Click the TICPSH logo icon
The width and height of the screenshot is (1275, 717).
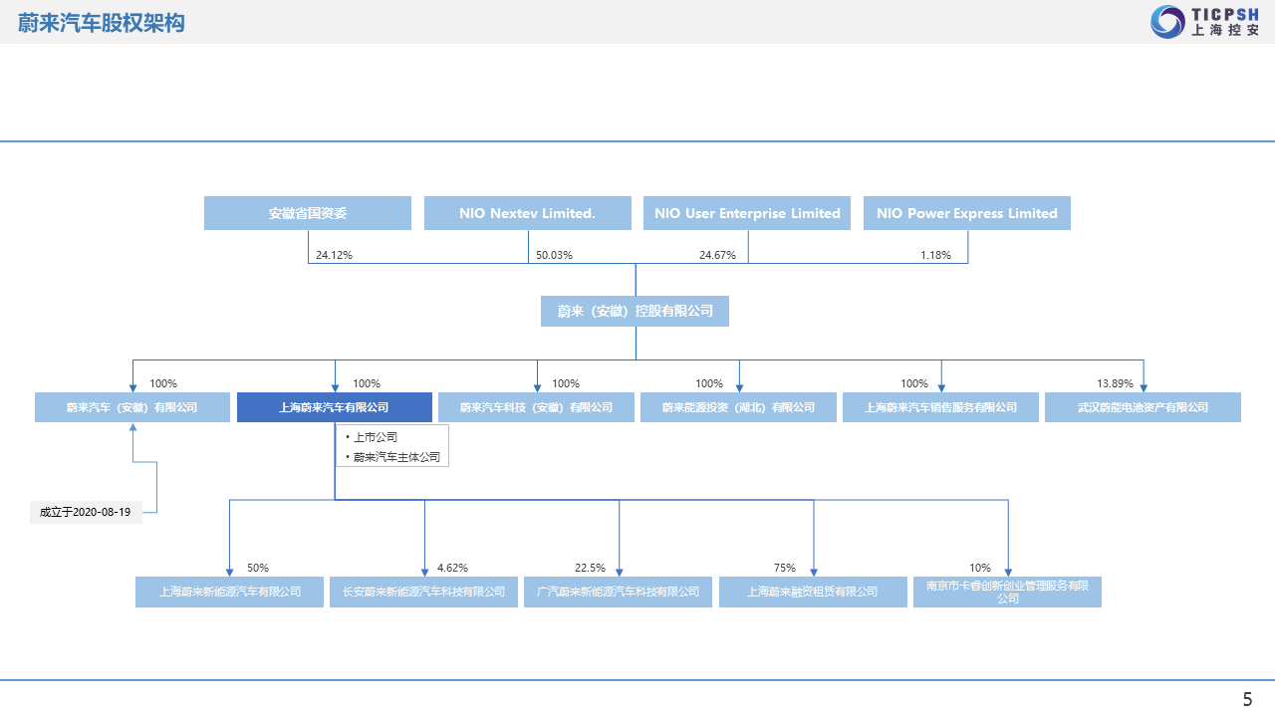[1167, 22]
